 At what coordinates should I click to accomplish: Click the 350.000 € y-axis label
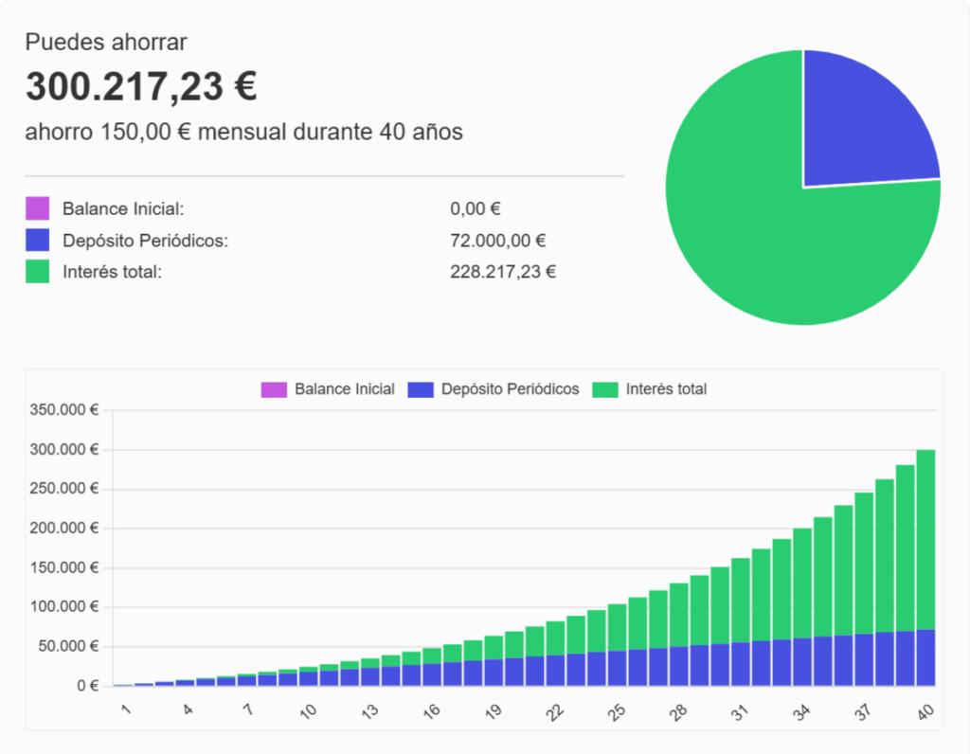[65, 410]
